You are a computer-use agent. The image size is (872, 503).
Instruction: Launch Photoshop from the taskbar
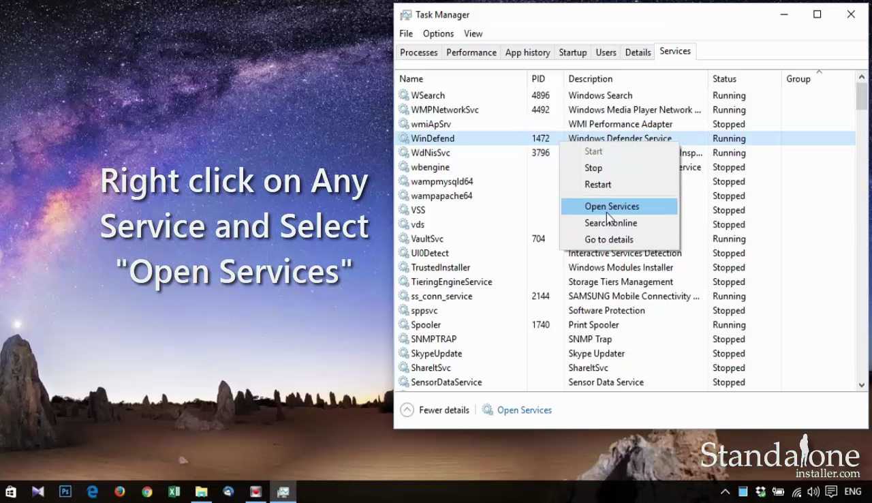point(65,491)
